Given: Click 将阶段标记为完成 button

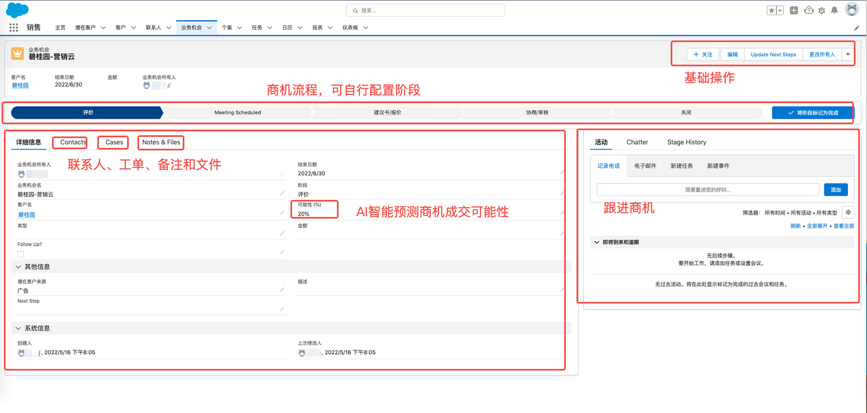Looking at the screenshot, I should tap(813, 112).
